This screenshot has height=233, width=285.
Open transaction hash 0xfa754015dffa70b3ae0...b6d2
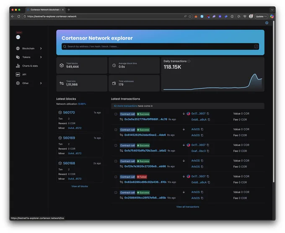[x=145, y=151]
